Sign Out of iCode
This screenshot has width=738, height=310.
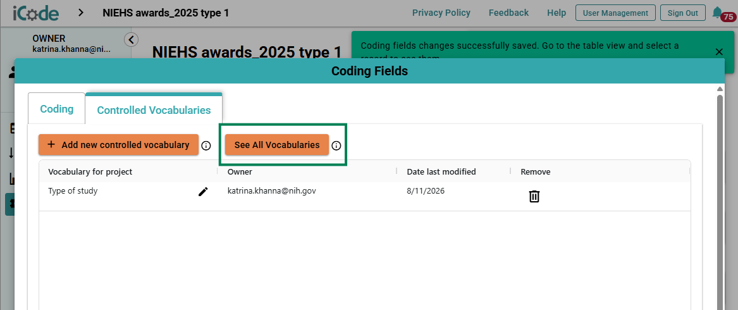coord(683,13)
